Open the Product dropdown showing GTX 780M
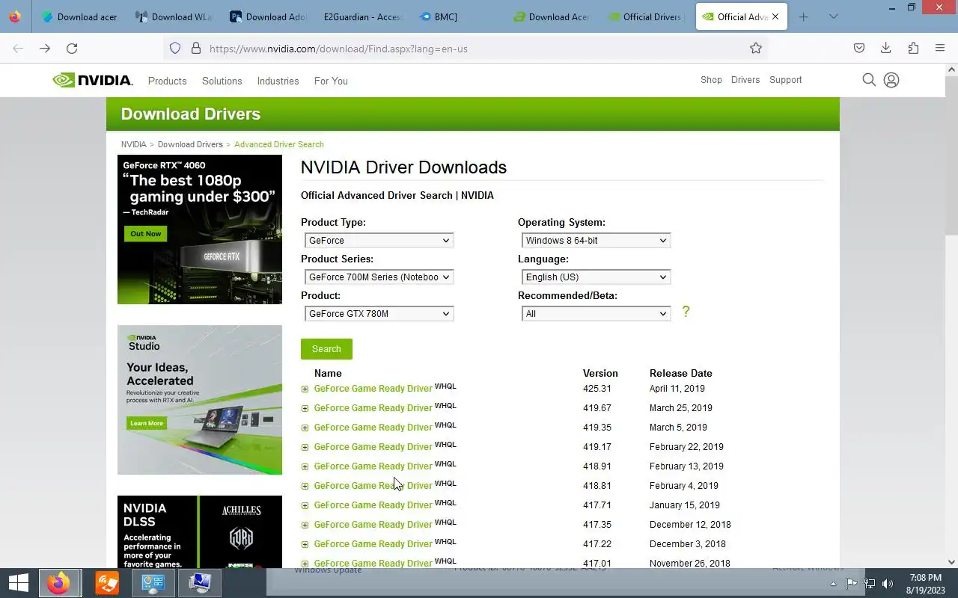The image size is (958, 598). click(x=379, y=313)
